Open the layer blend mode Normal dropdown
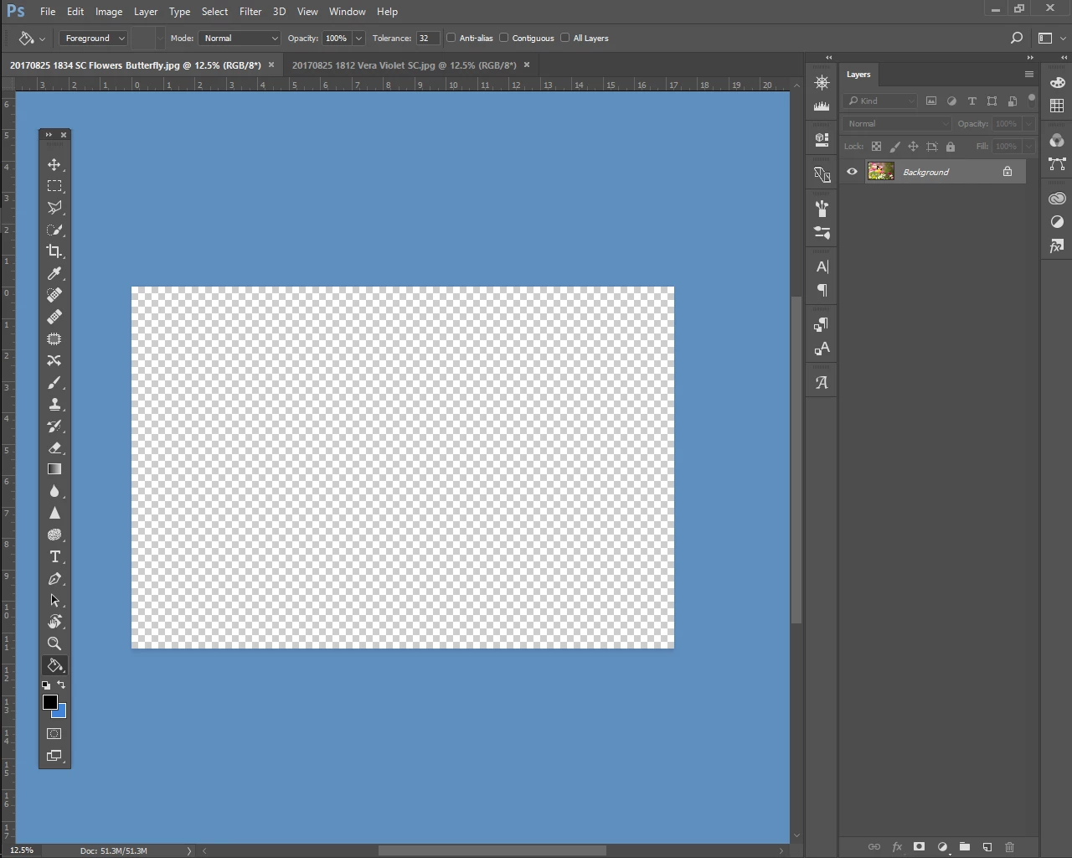1072x858 pixels. click(x=897, y=123)
